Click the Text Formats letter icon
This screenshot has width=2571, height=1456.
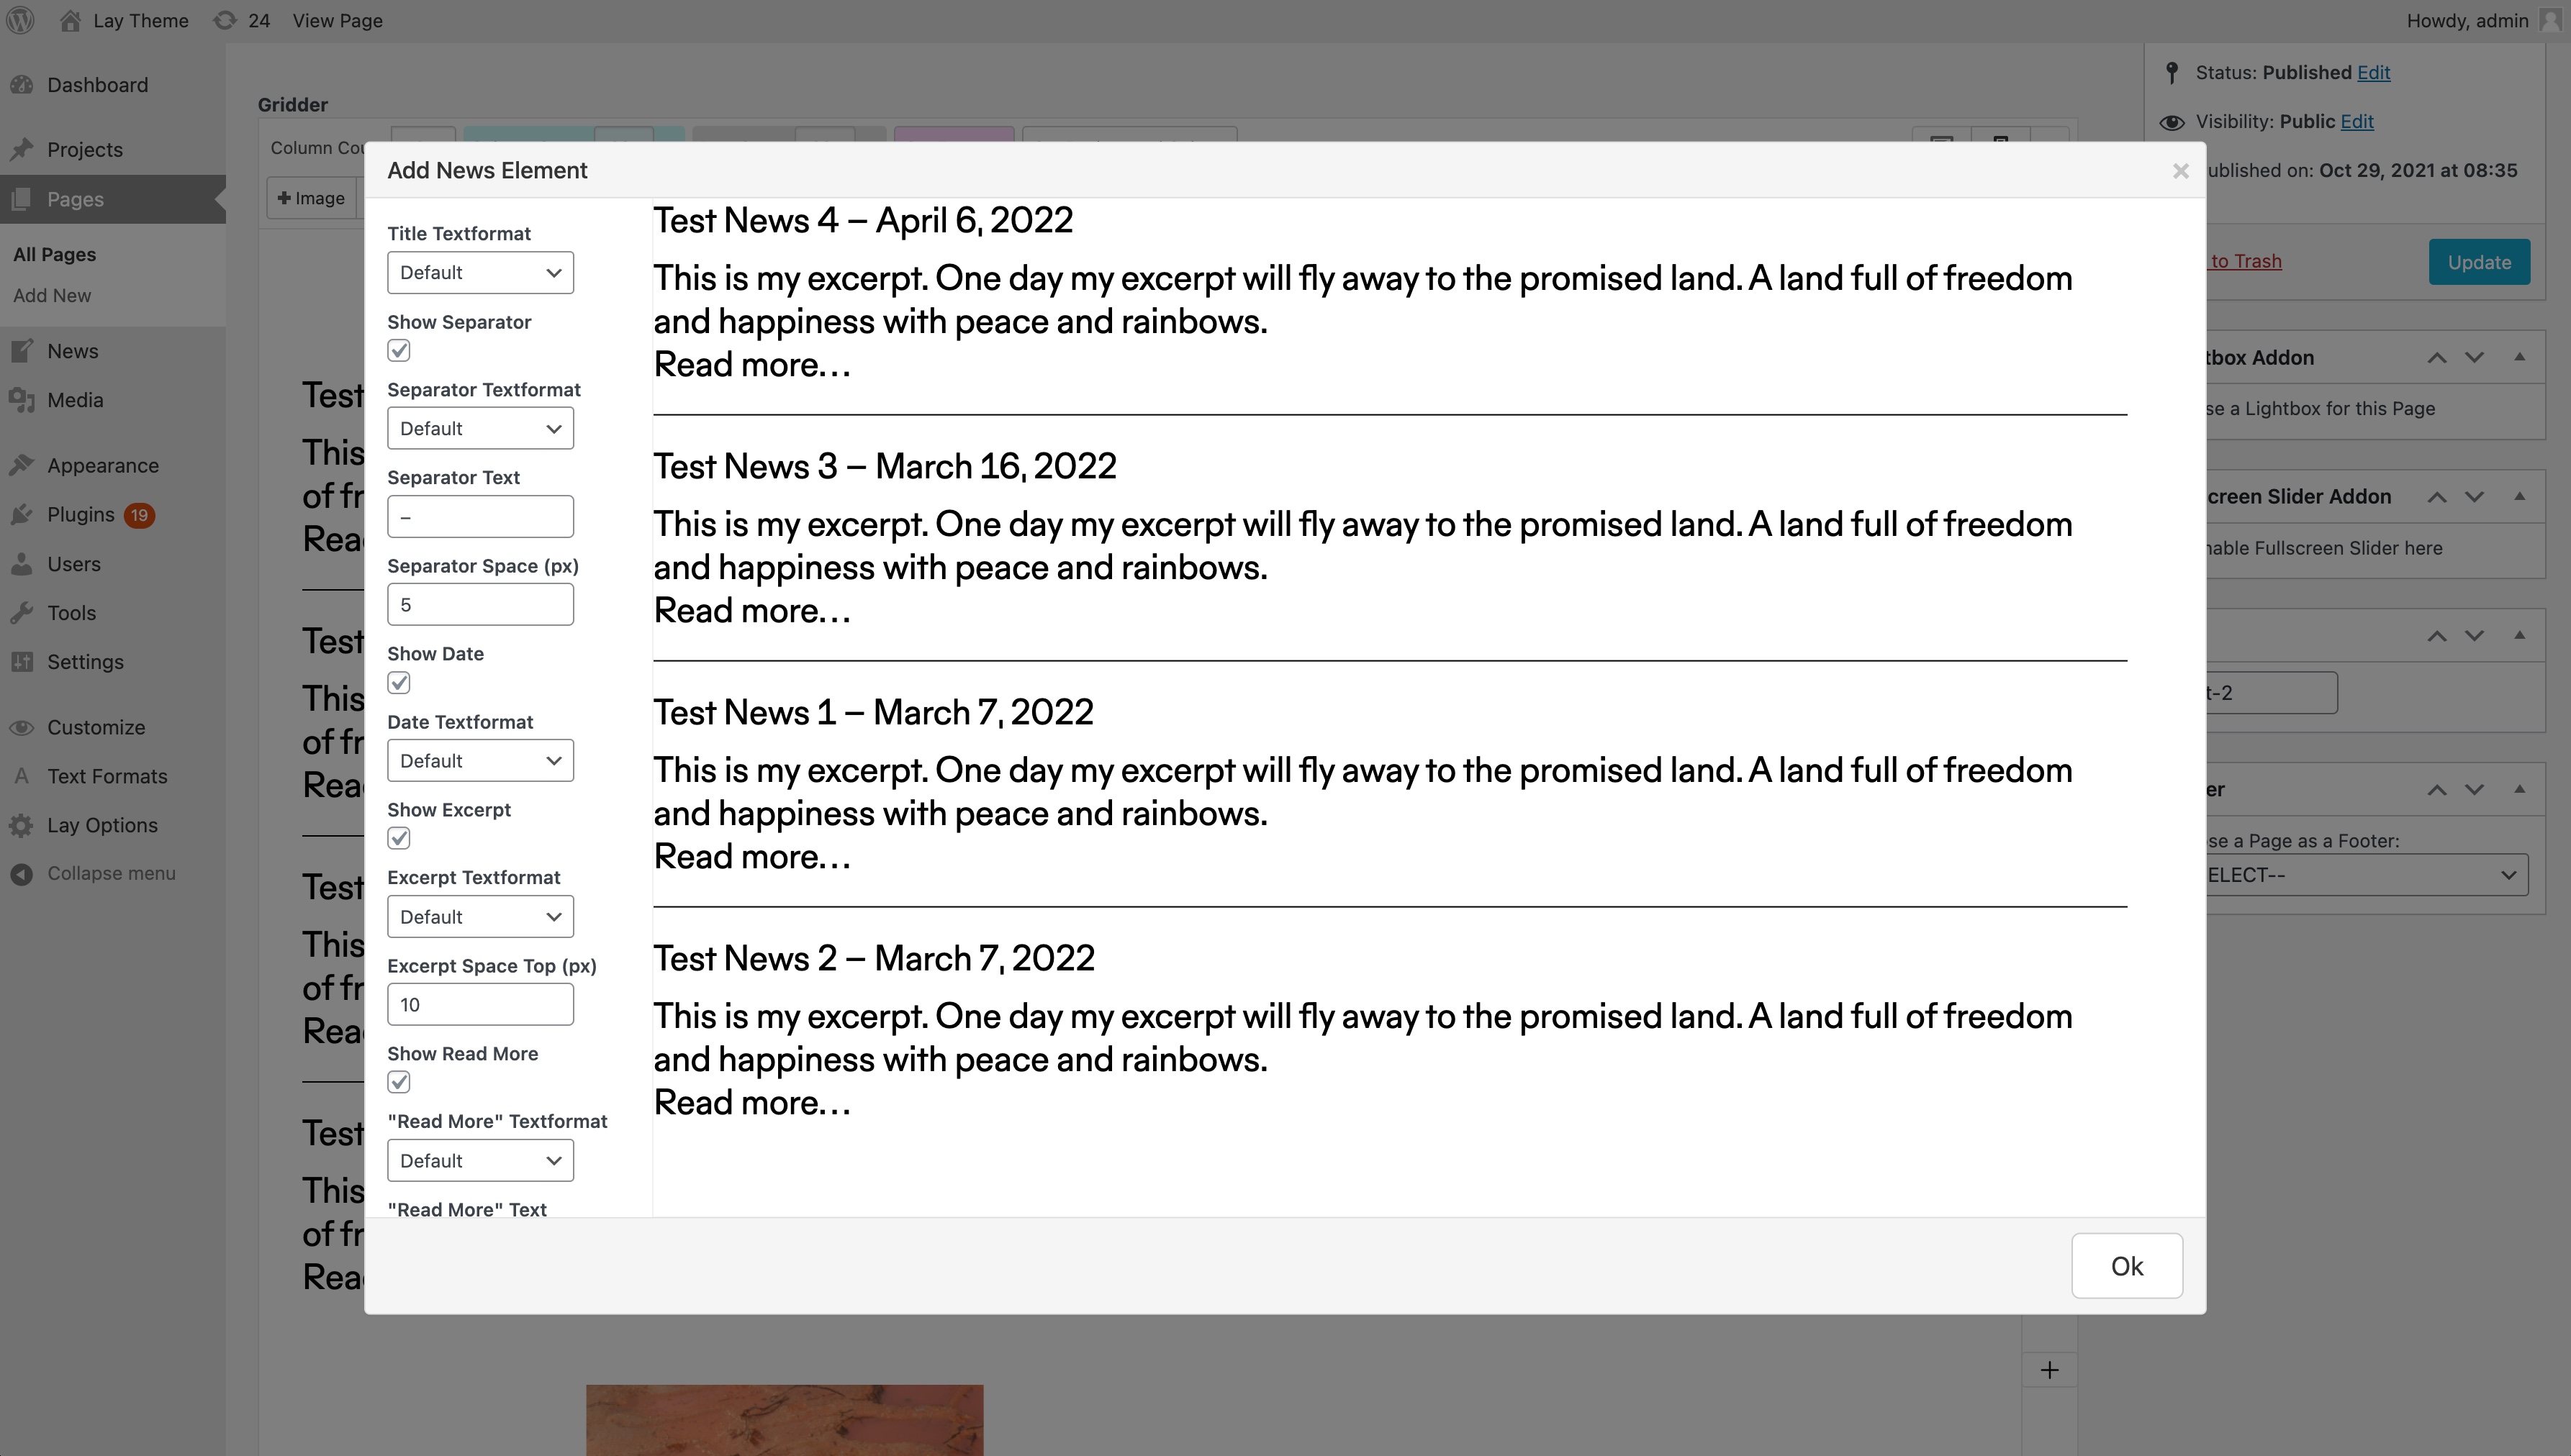22,776
